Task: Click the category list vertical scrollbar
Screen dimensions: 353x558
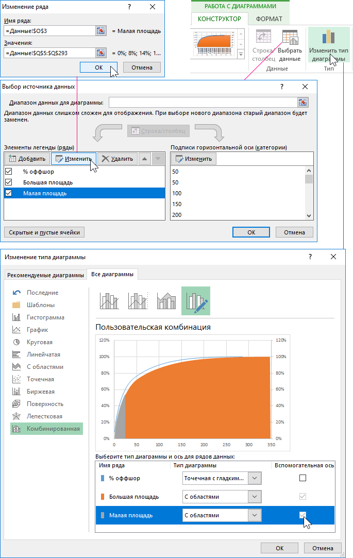Action: (309, 193)
